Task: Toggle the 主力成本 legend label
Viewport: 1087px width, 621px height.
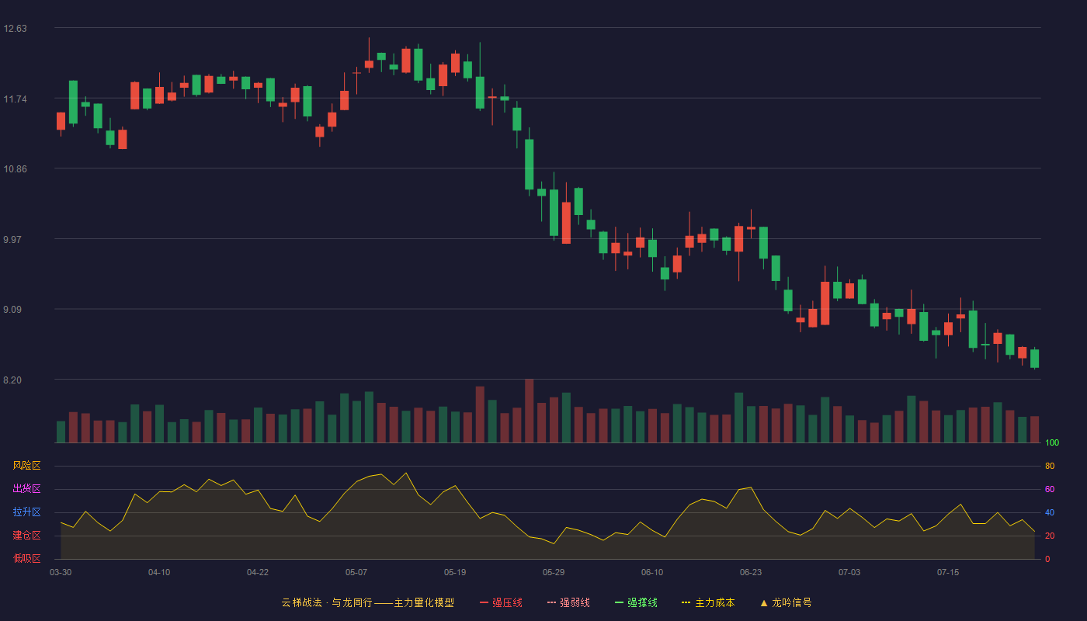Action: click(714, 602)
